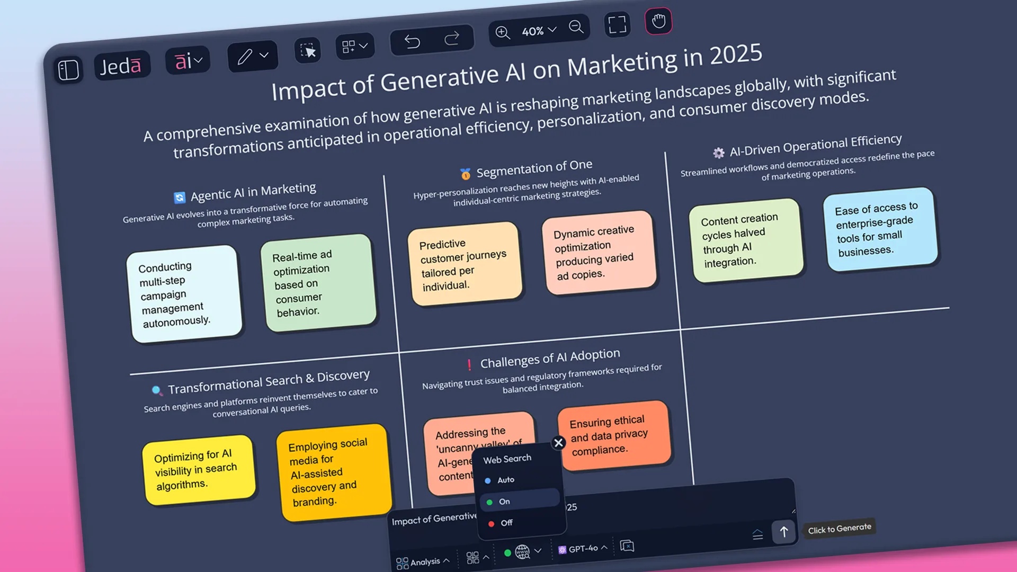The image size is (1017, 572).
Task: Click the fullscreen frame icon
Action: click(x=617, y=25)
